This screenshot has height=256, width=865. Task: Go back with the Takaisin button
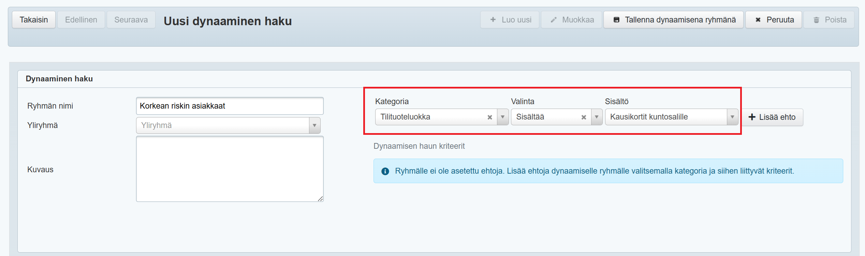click(34, 20)
